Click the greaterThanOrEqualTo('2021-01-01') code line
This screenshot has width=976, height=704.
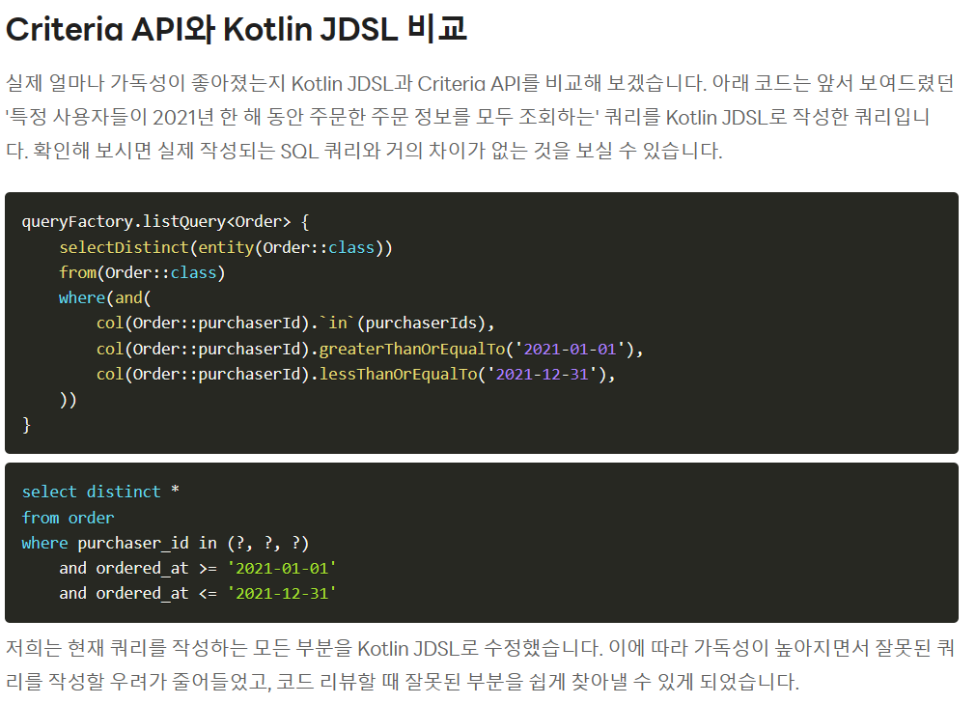(370, 349)
